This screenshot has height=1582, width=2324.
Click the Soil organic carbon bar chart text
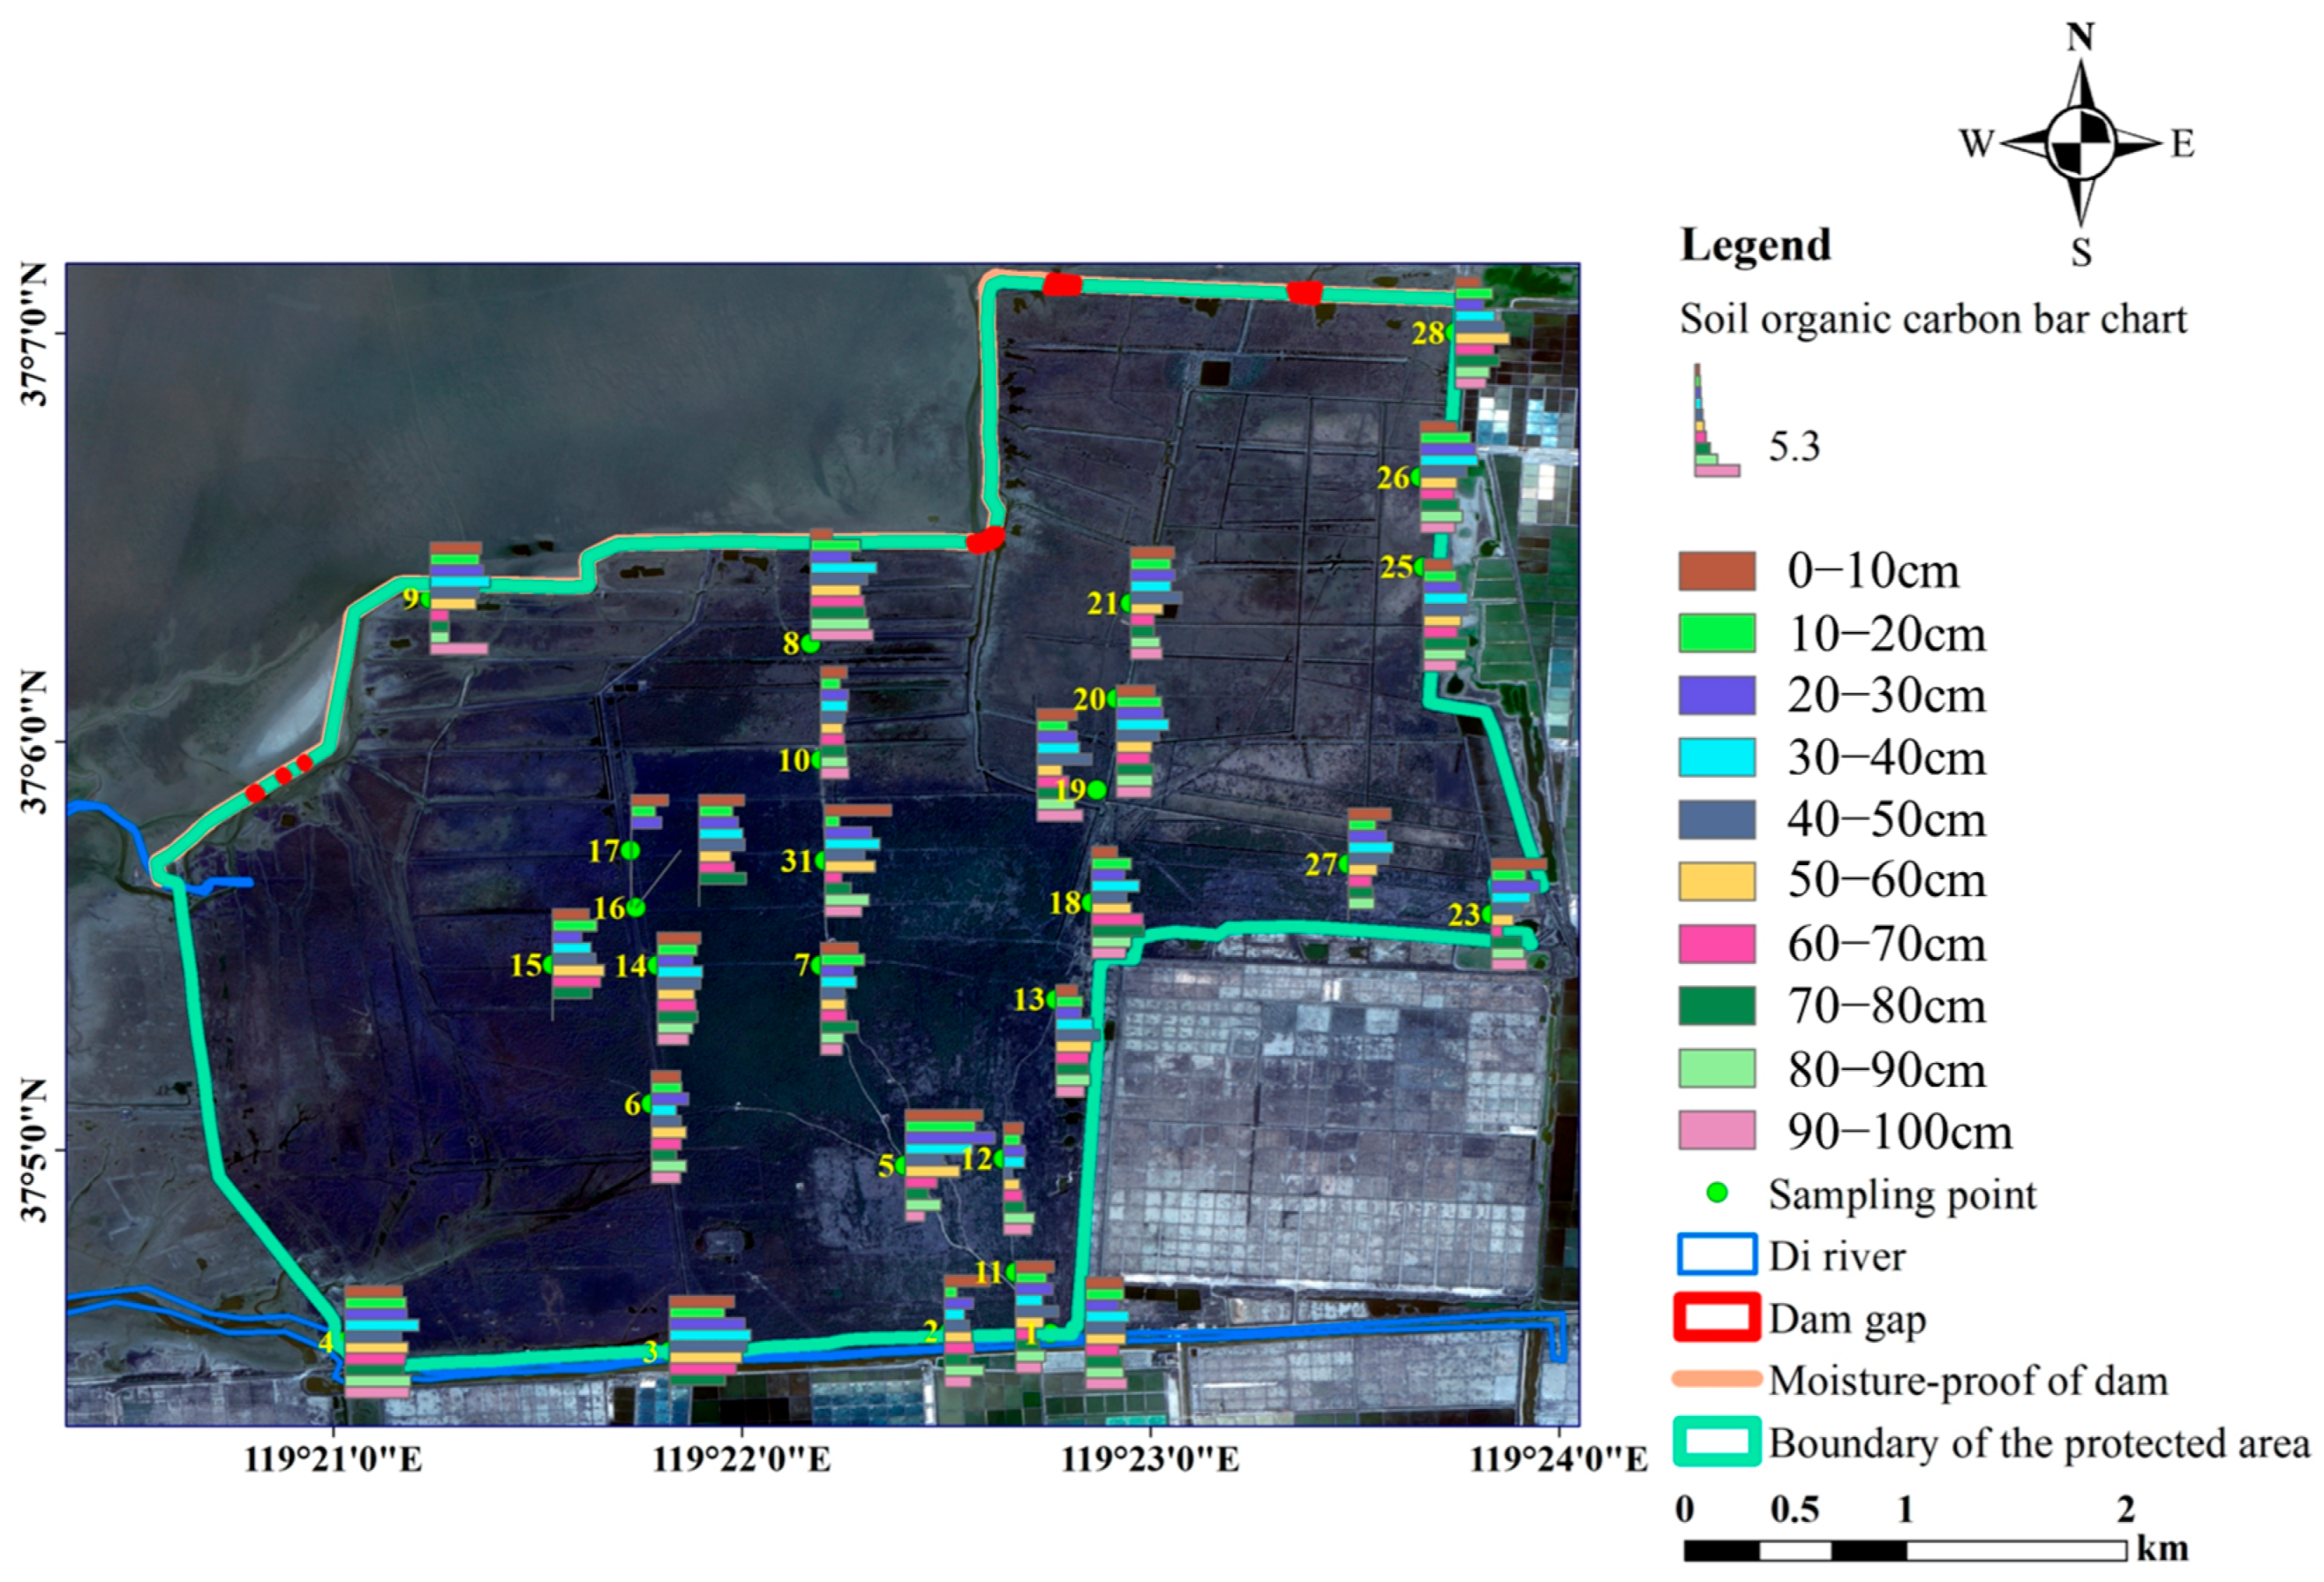[1932, 320]
